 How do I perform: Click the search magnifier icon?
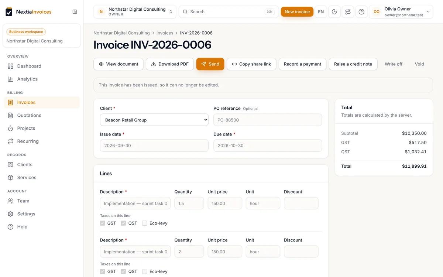pyautogui.click(x=185, y=12)
